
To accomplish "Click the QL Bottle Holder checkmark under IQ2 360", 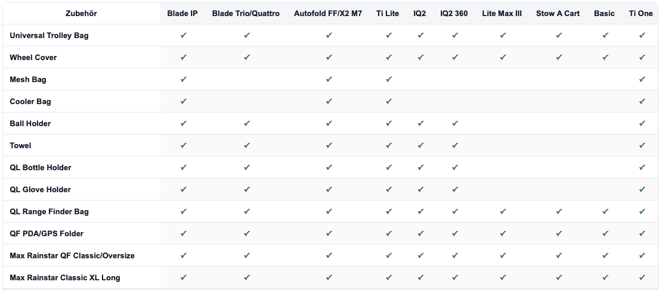I will 454,167.
